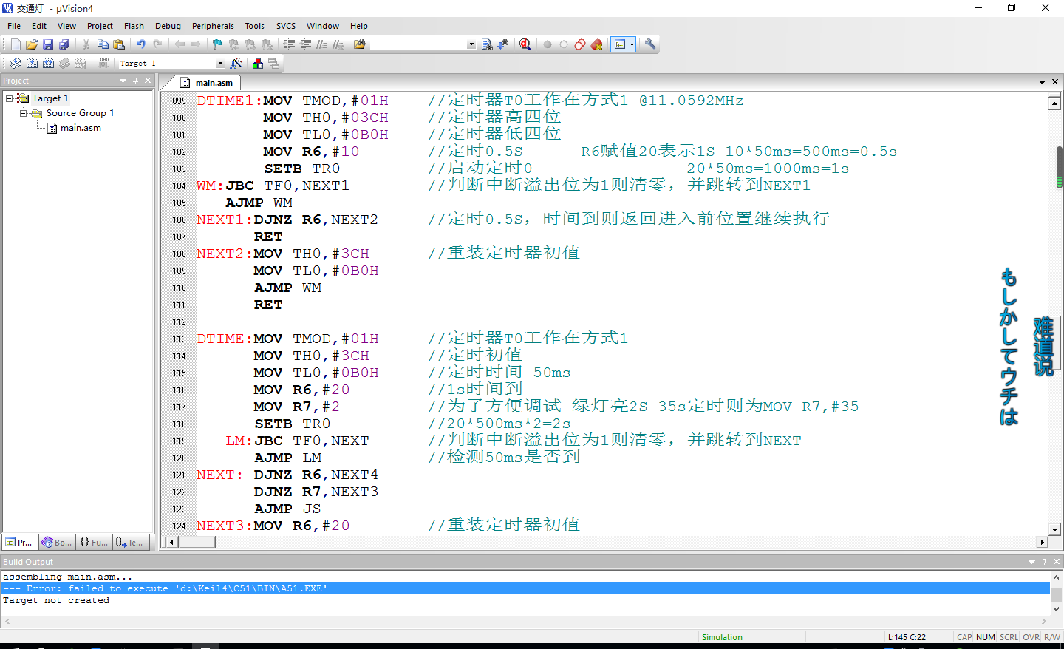1064x649 pixels.
Task: Click the 'assembling main.asm...' output line
Action: click(68, 577)
